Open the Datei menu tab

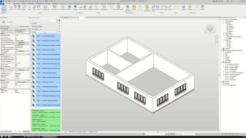tap(2, 3)
